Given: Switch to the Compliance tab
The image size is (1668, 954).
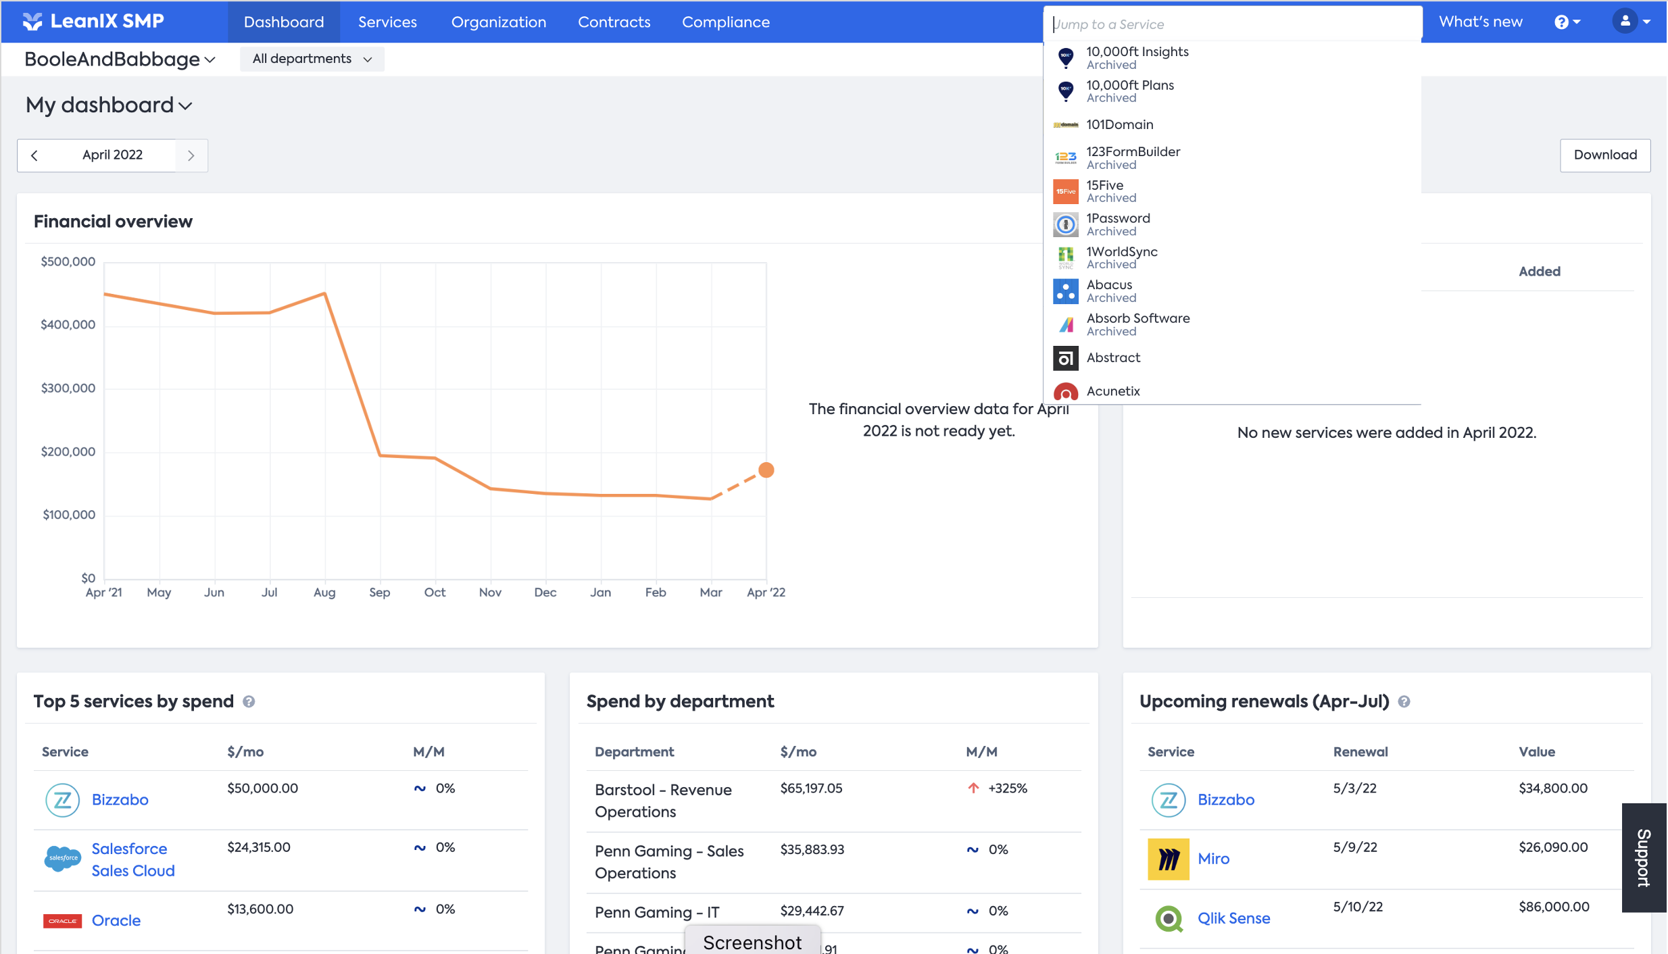Looking at the screenshot, I should click(725, 22).
